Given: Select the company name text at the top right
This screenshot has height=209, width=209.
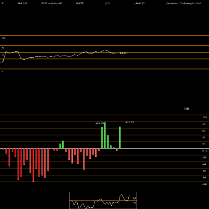Looking at the screenshot, I should (184, 3).
